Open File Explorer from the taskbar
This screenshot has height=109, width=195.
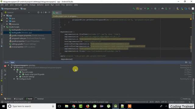[x=67, y=106]
